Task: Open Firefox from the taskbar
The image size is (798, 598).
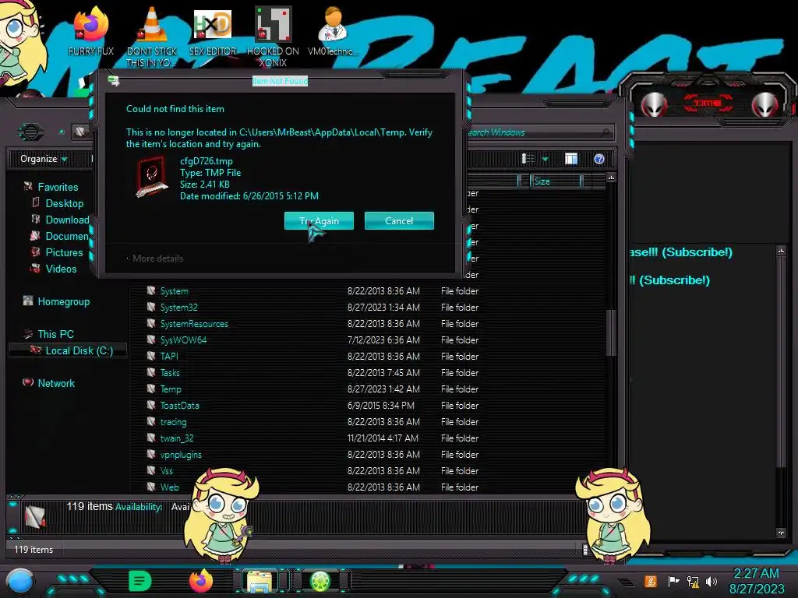Action: click(201, 581)
